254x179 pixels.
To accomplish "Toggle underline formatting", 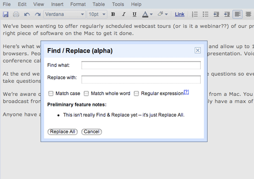I will 134,14.
